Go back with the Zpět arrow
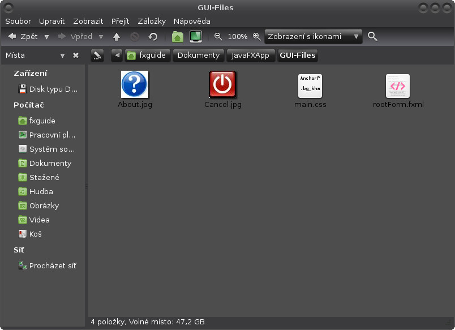455x330 pixels. (x=23, y=37)
